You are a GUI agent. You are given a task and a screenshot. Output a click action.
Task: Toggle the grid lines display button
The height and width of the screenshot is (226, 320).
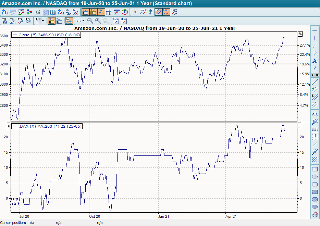pos(109,12)
